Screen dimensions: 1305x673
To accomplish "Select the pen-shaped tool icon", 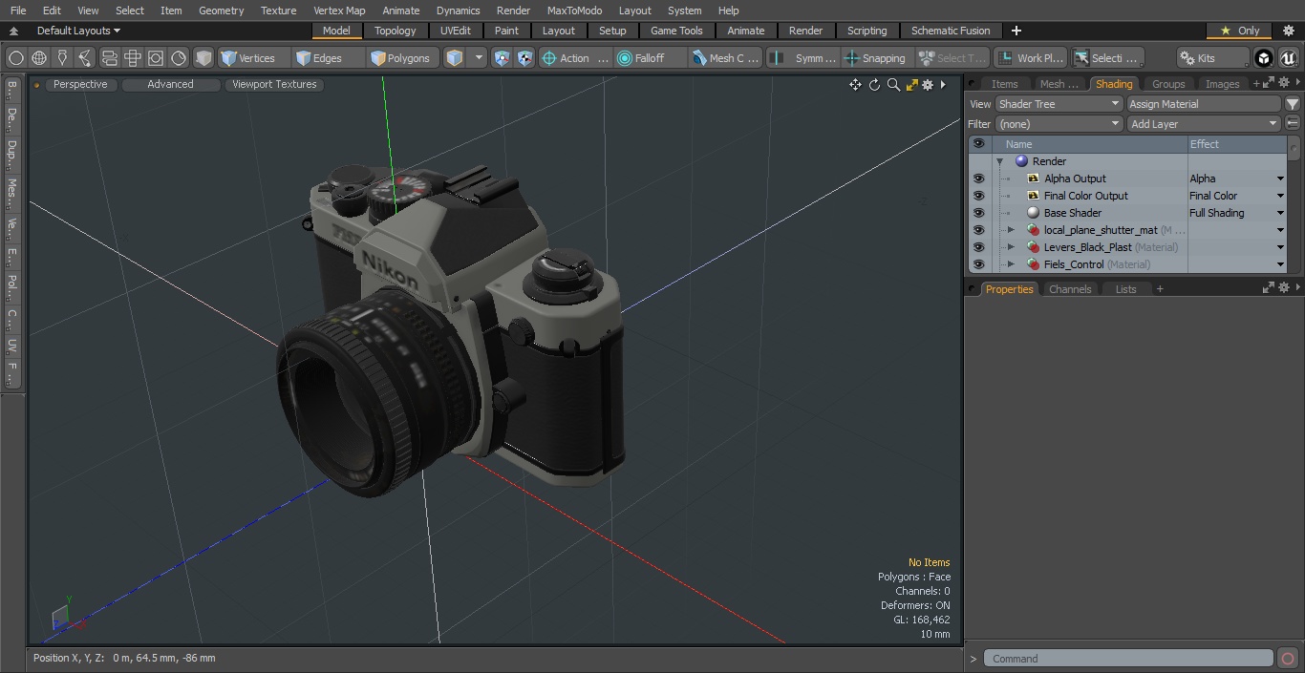I will click(62, 58).
